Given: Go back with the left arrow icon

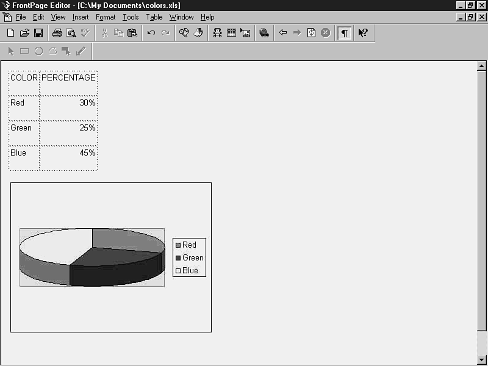Looking at the screenshot, I should (283, 32).
